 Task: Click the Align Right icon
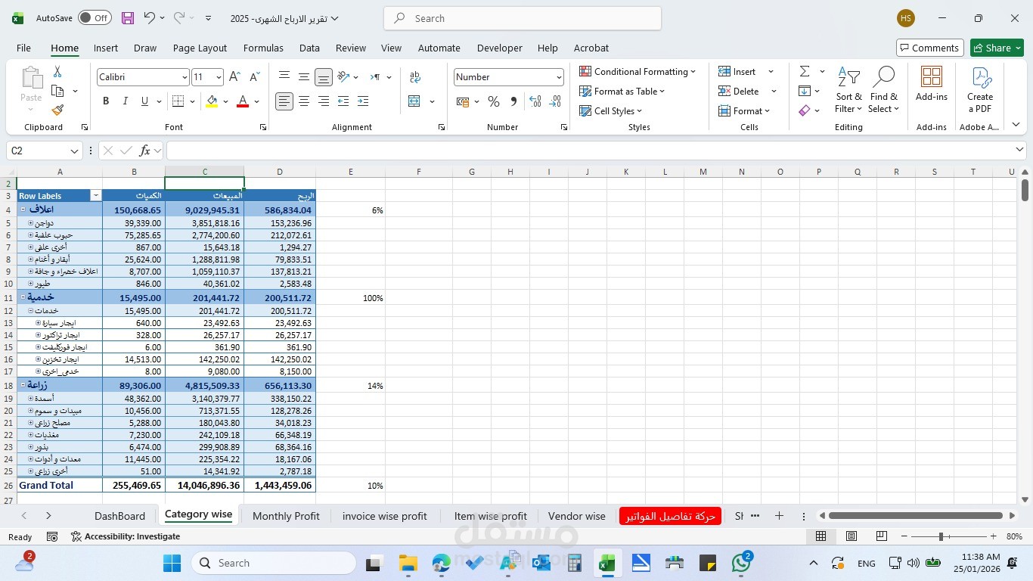(x=324, y=101)
